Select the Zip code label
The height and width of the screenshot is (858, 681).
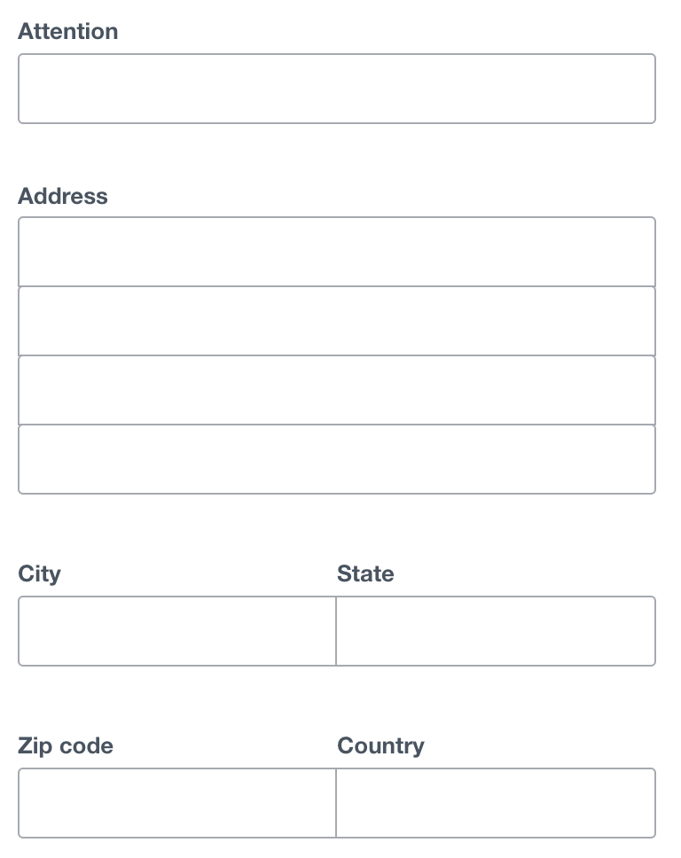point(66,745)
